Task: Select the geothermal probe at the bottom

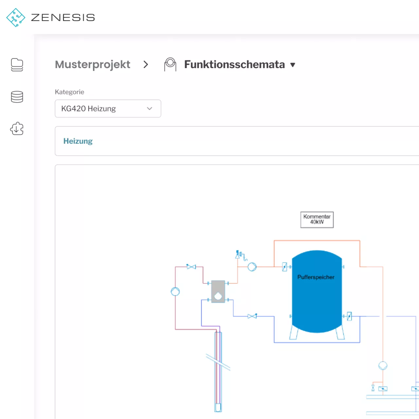Action: click(218, 373)
